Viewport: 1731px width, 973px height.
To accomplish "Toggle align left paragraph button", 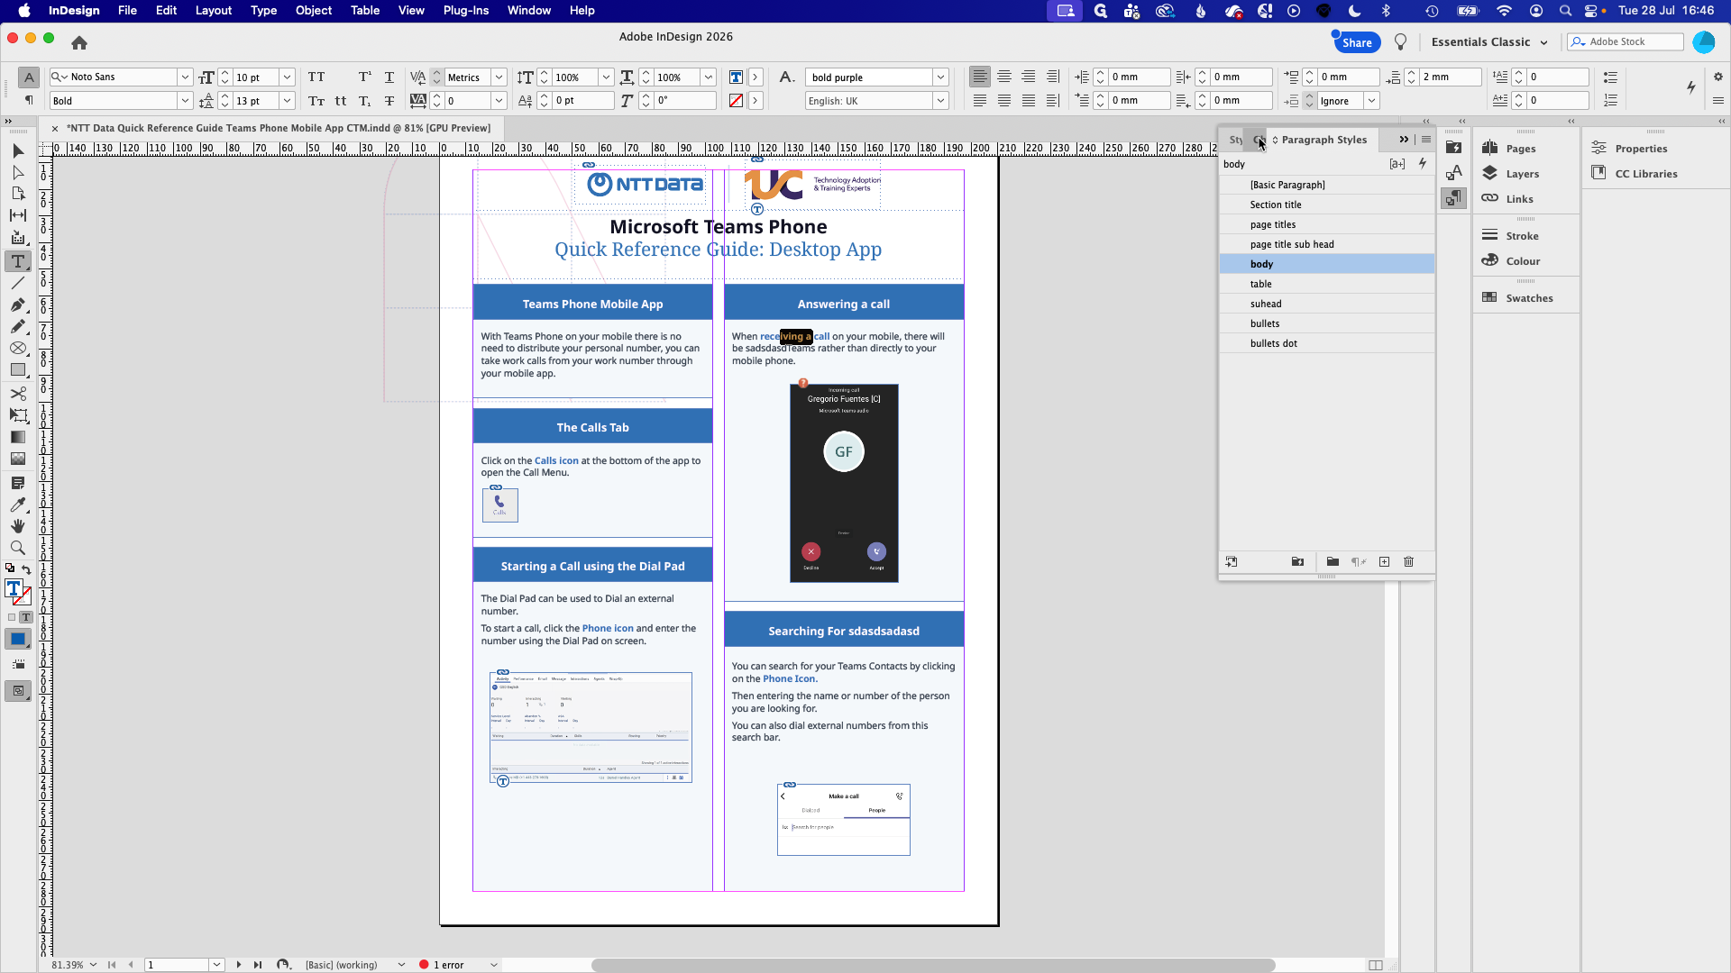I will [980, 77].
